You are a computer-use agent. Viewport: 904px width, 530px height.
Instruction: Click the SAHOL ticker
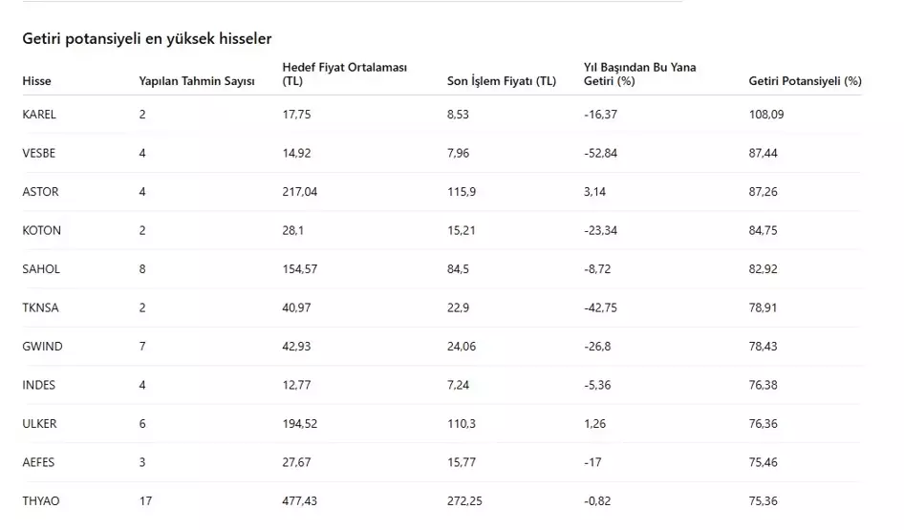[41, 269]
